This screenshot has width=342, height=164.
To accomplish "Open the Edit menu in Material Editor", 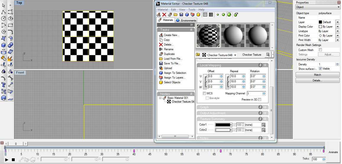I will [x=173, y=9].
